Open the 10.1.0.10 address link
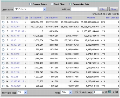120x98 pixels. tap(15, 54)
